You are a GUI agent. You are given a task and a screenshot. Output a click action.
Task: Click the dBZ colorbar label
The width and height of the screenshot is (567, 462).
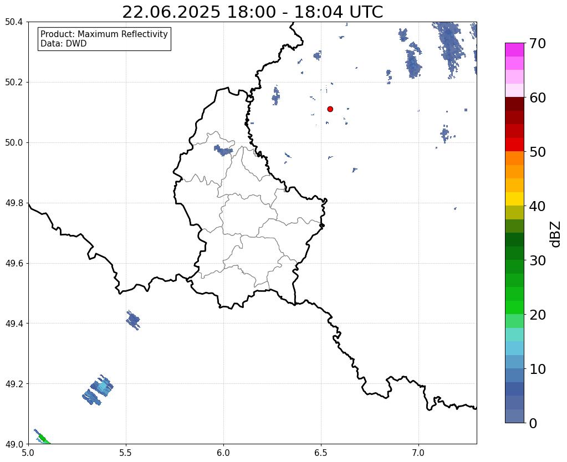coord(556,234)
